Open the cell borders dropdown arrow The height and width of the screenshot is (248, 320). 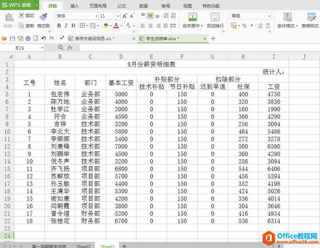pos(87,26)
